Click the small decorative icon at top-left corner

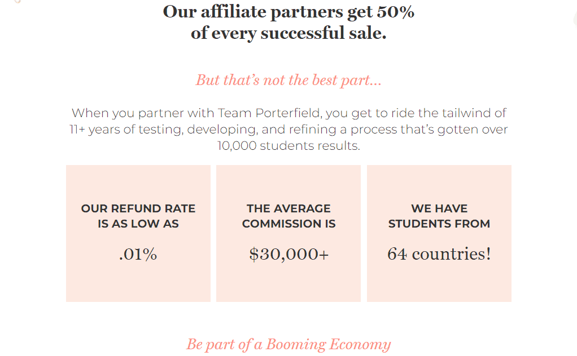coord(17,2)
